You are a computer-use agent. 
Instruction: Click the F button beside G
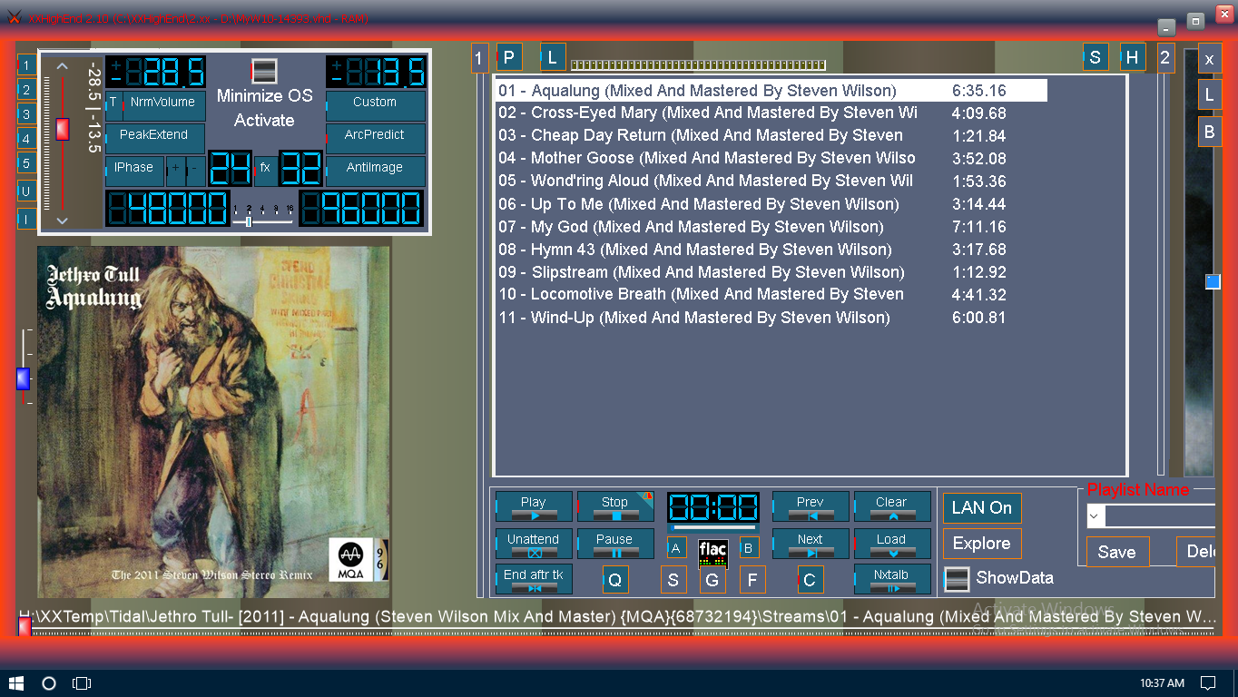[x=752, y=580]
